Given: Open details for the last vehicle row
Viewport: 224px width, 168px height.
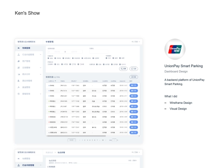Looking at the screenshot, I should (x=134, y=133).
